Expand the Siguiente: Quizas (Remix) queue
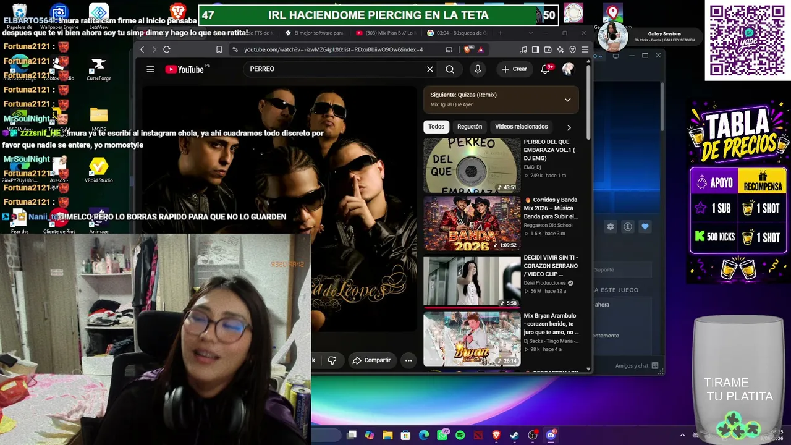 [567, 100]
